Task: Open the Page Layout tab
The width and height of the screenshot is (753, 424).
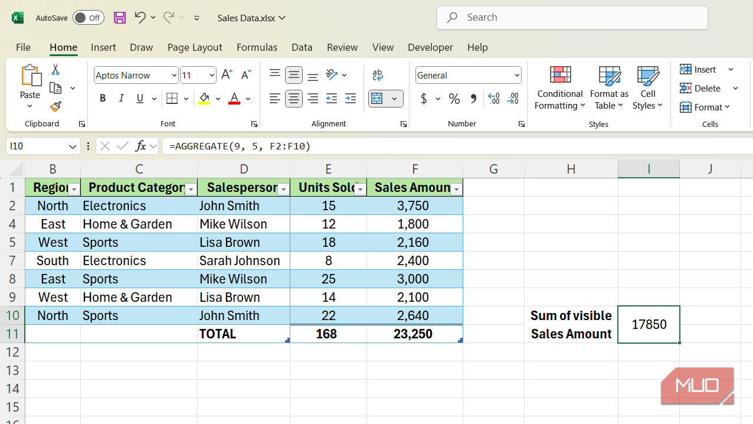Action: [195, 47]
